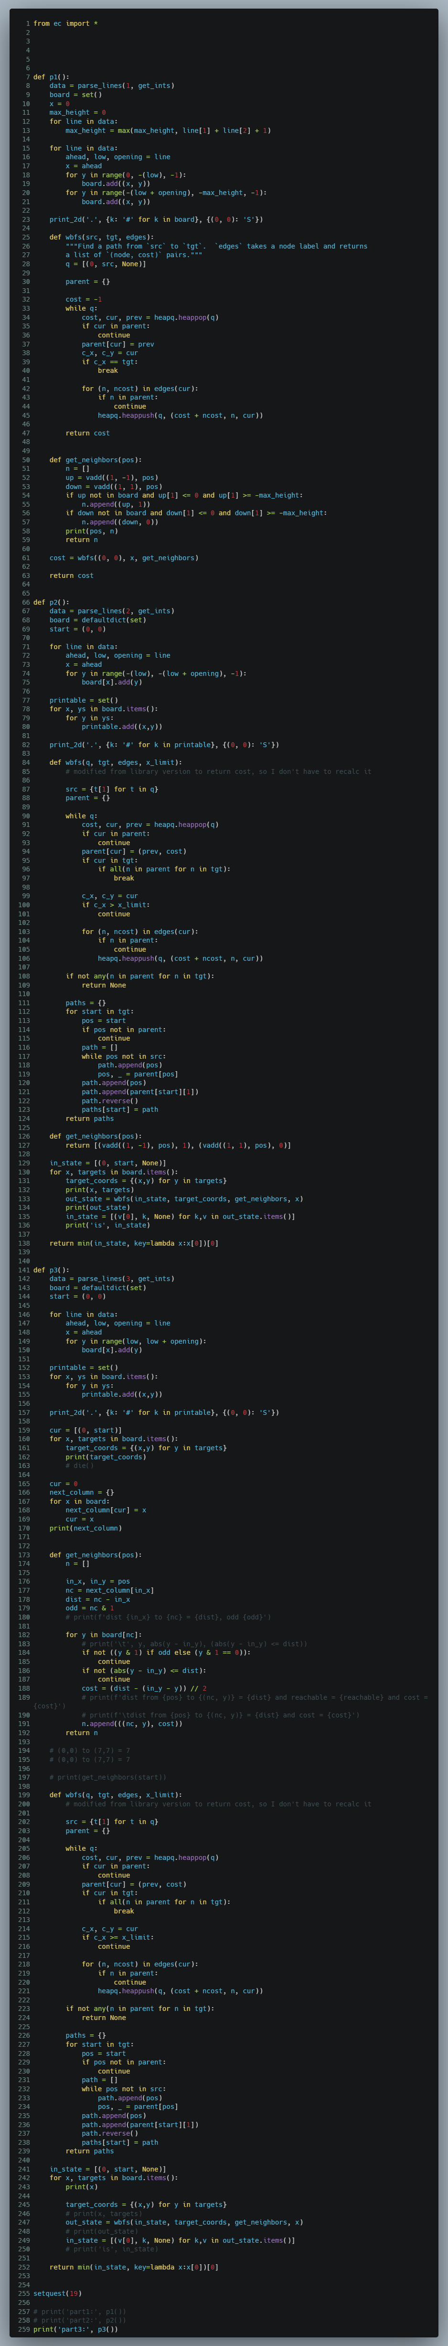Click the 'max_height = 0' assignment
This screenshot has width=448, height=2346.
pyautogui.click(x=77, y=113)
